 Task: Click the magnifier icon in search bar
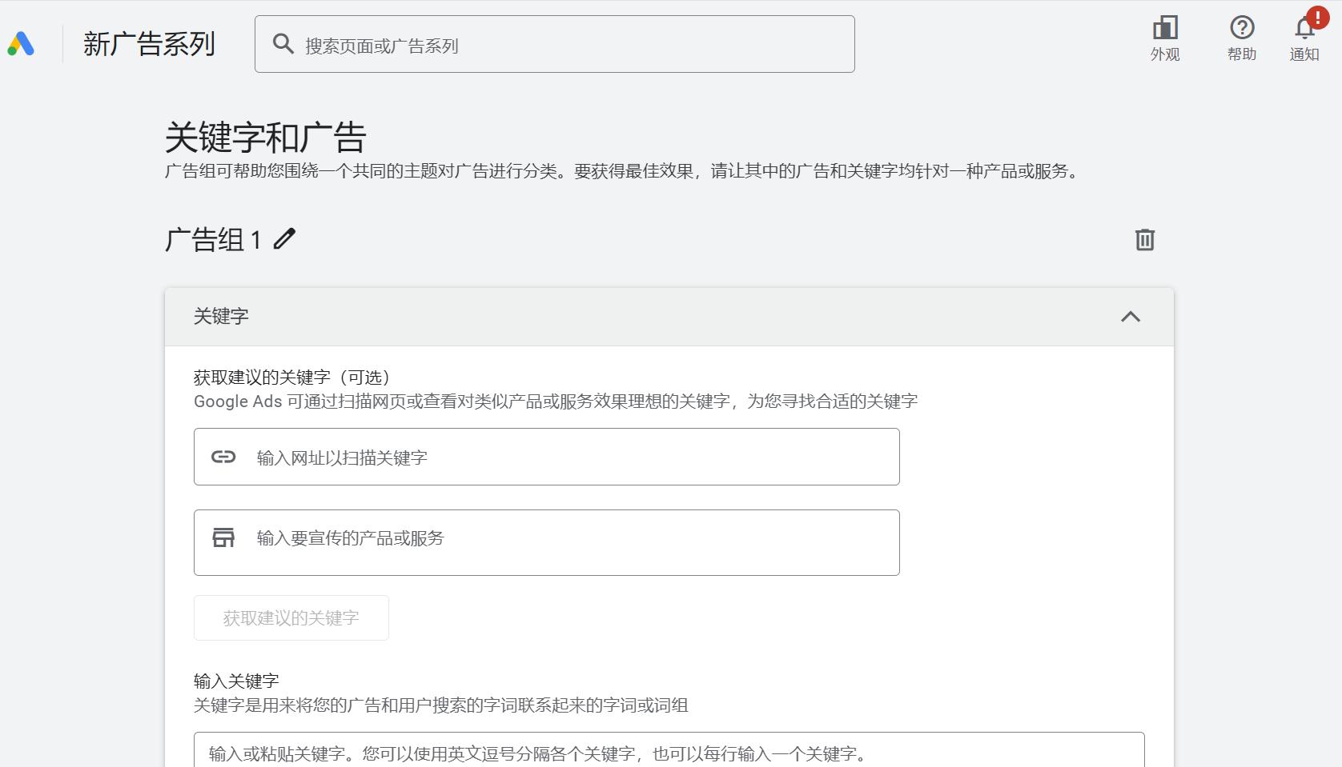pos(283,44)
